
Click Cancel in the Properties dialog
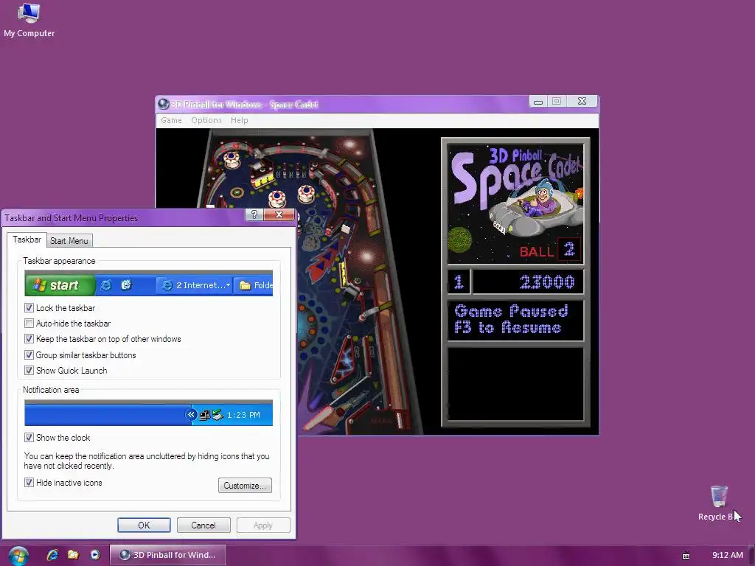click(203, 525)
